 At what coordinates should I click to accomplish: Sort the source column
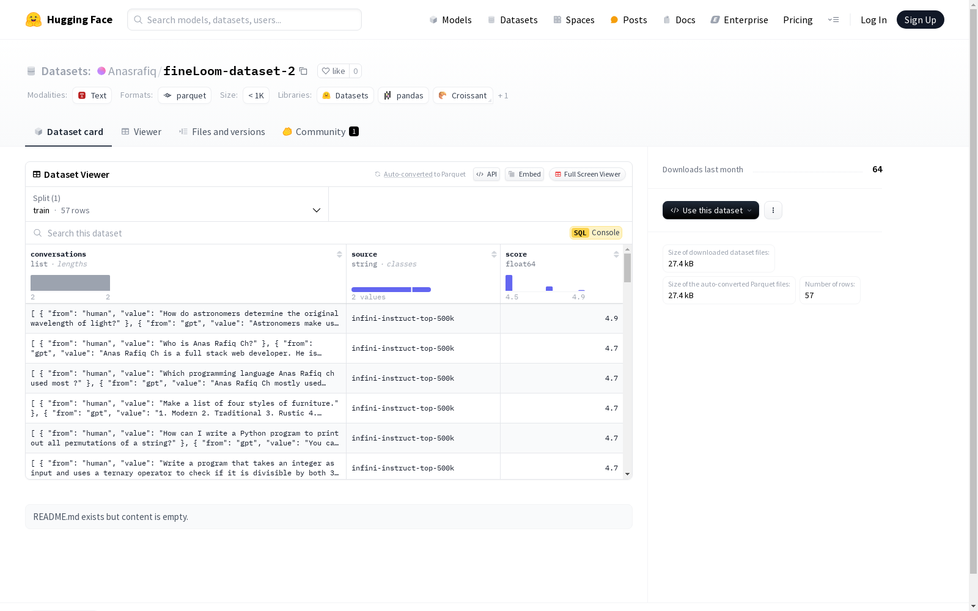(x=494, y=254)
